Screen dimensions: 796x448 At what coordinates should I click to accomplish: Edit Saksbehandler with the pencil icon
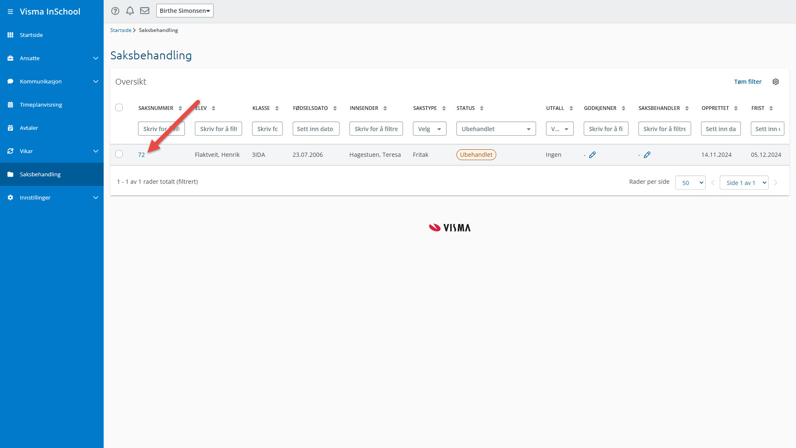(x=647, y=155)
